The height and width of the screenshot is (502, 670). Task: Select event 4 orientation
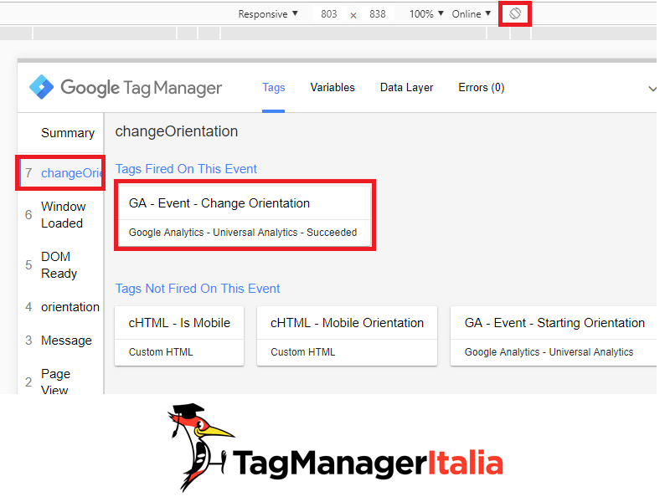(x=60, y=307)
